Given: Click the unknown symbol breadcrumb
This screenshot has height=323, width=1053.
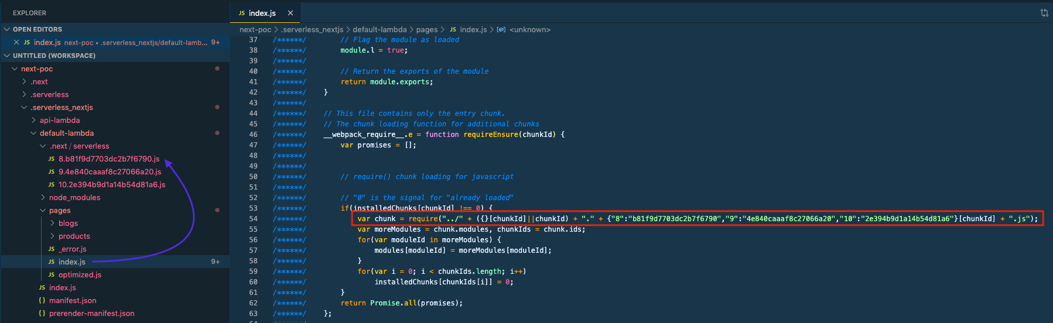Looking at the screenshot, I should 530,29.
